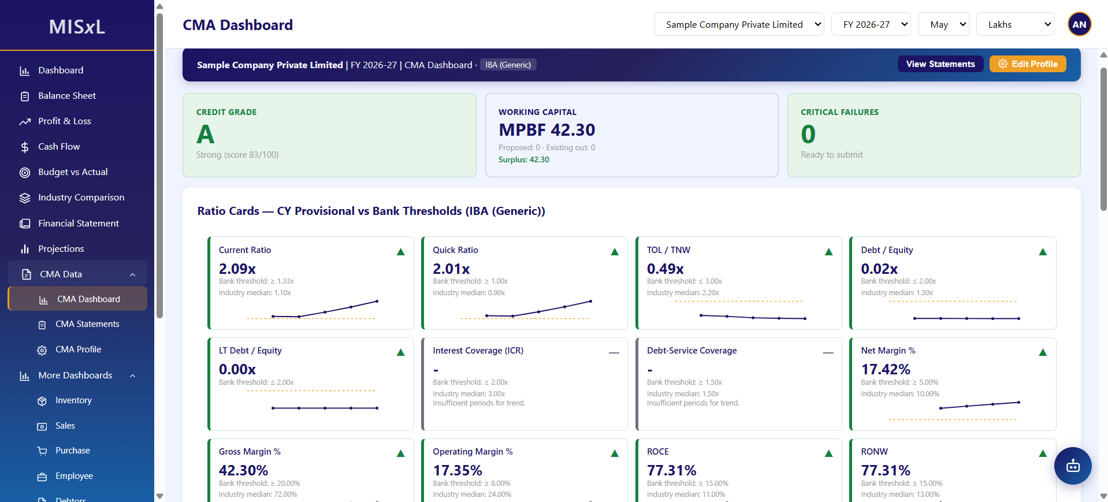The width and height of the screenshot is (1108, 502).
Task: Click the Current Ratio value 2.09x
Action: [x=237, y=269]
